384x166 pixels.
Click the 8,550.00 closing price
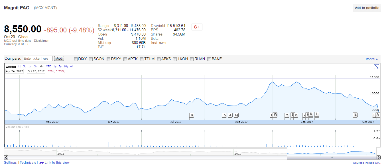coord(23,29)
